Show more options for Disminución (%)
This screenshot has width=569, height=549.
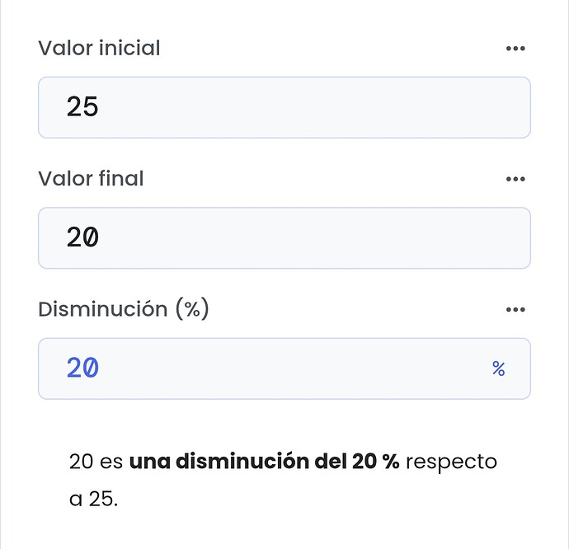[515, 310]
